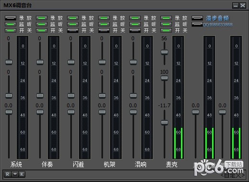Toggle the button left of QQ:1686633868

pyautogui.click(x=197, y=24)
